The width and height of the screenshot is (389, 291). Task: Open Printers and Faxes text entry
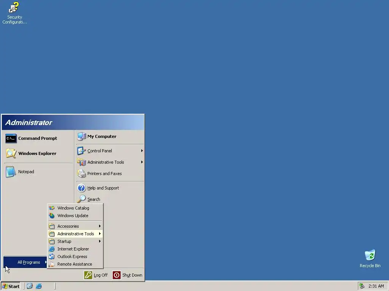click(104, 174)
